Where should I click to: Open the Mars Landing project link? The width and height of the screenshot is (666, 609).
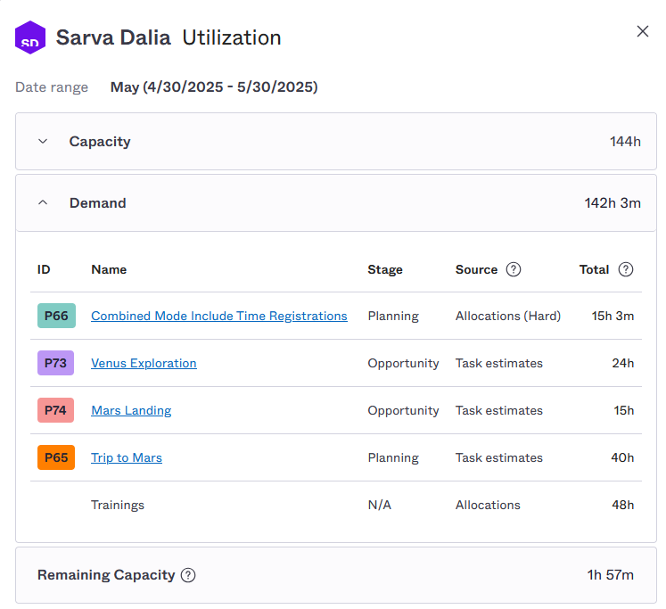pos(131,410)
